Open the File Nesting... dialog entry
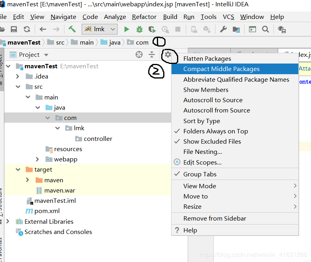This screenshot has width=311, height=262. point(235,152)
